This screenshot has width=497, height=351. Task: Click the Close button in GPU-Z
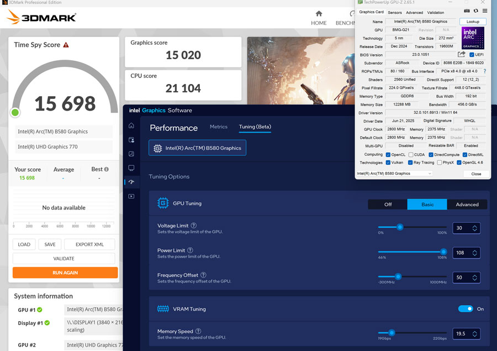click(476, 174)
